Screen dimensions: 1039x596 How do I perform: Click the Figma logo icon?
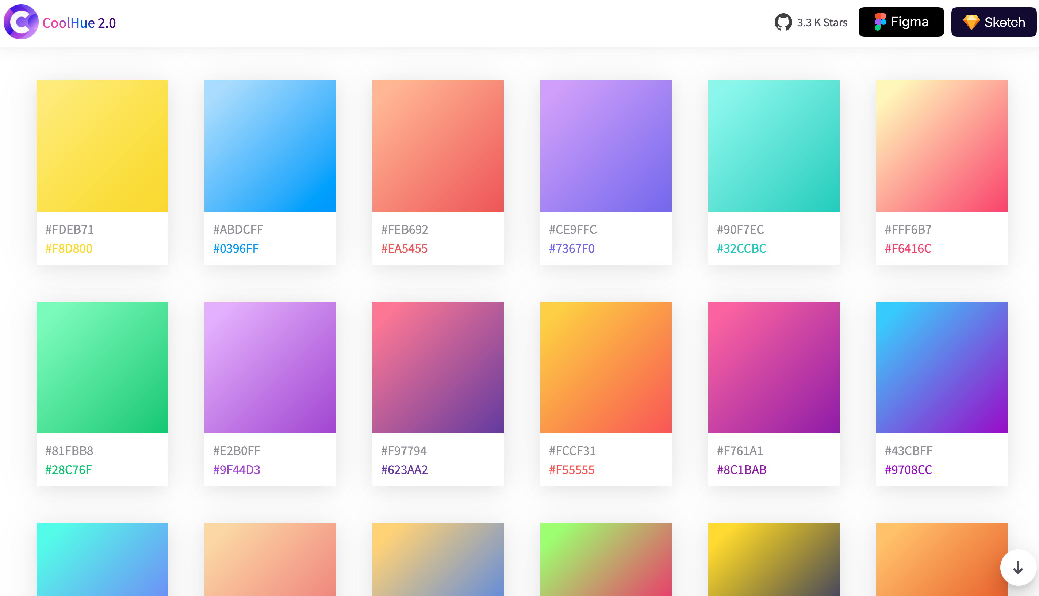click(880, 22)
